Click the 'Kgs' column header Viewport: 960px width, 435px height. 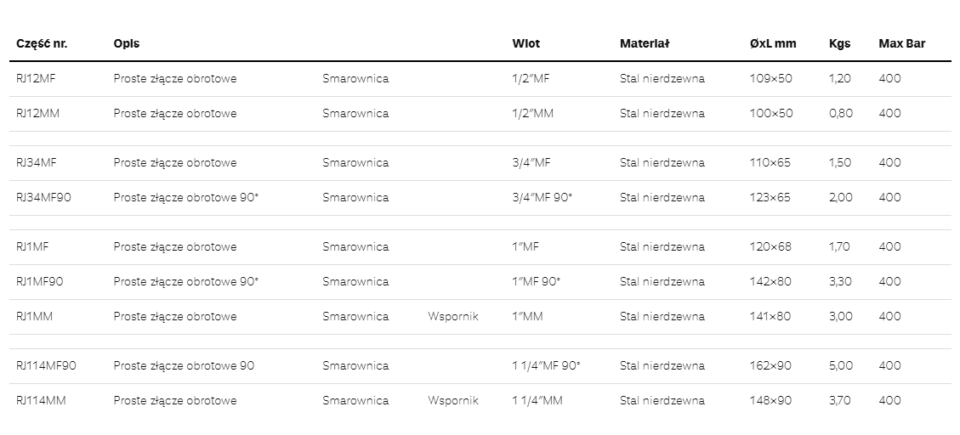point(839,43)
